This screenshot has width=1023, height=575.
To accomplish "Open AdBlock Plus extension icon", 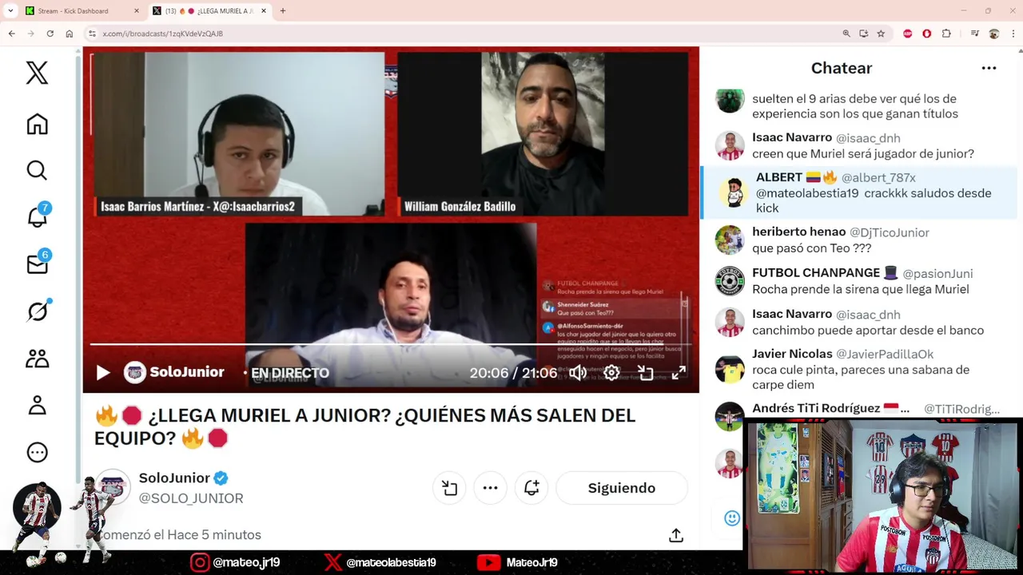I will point(907,34).
